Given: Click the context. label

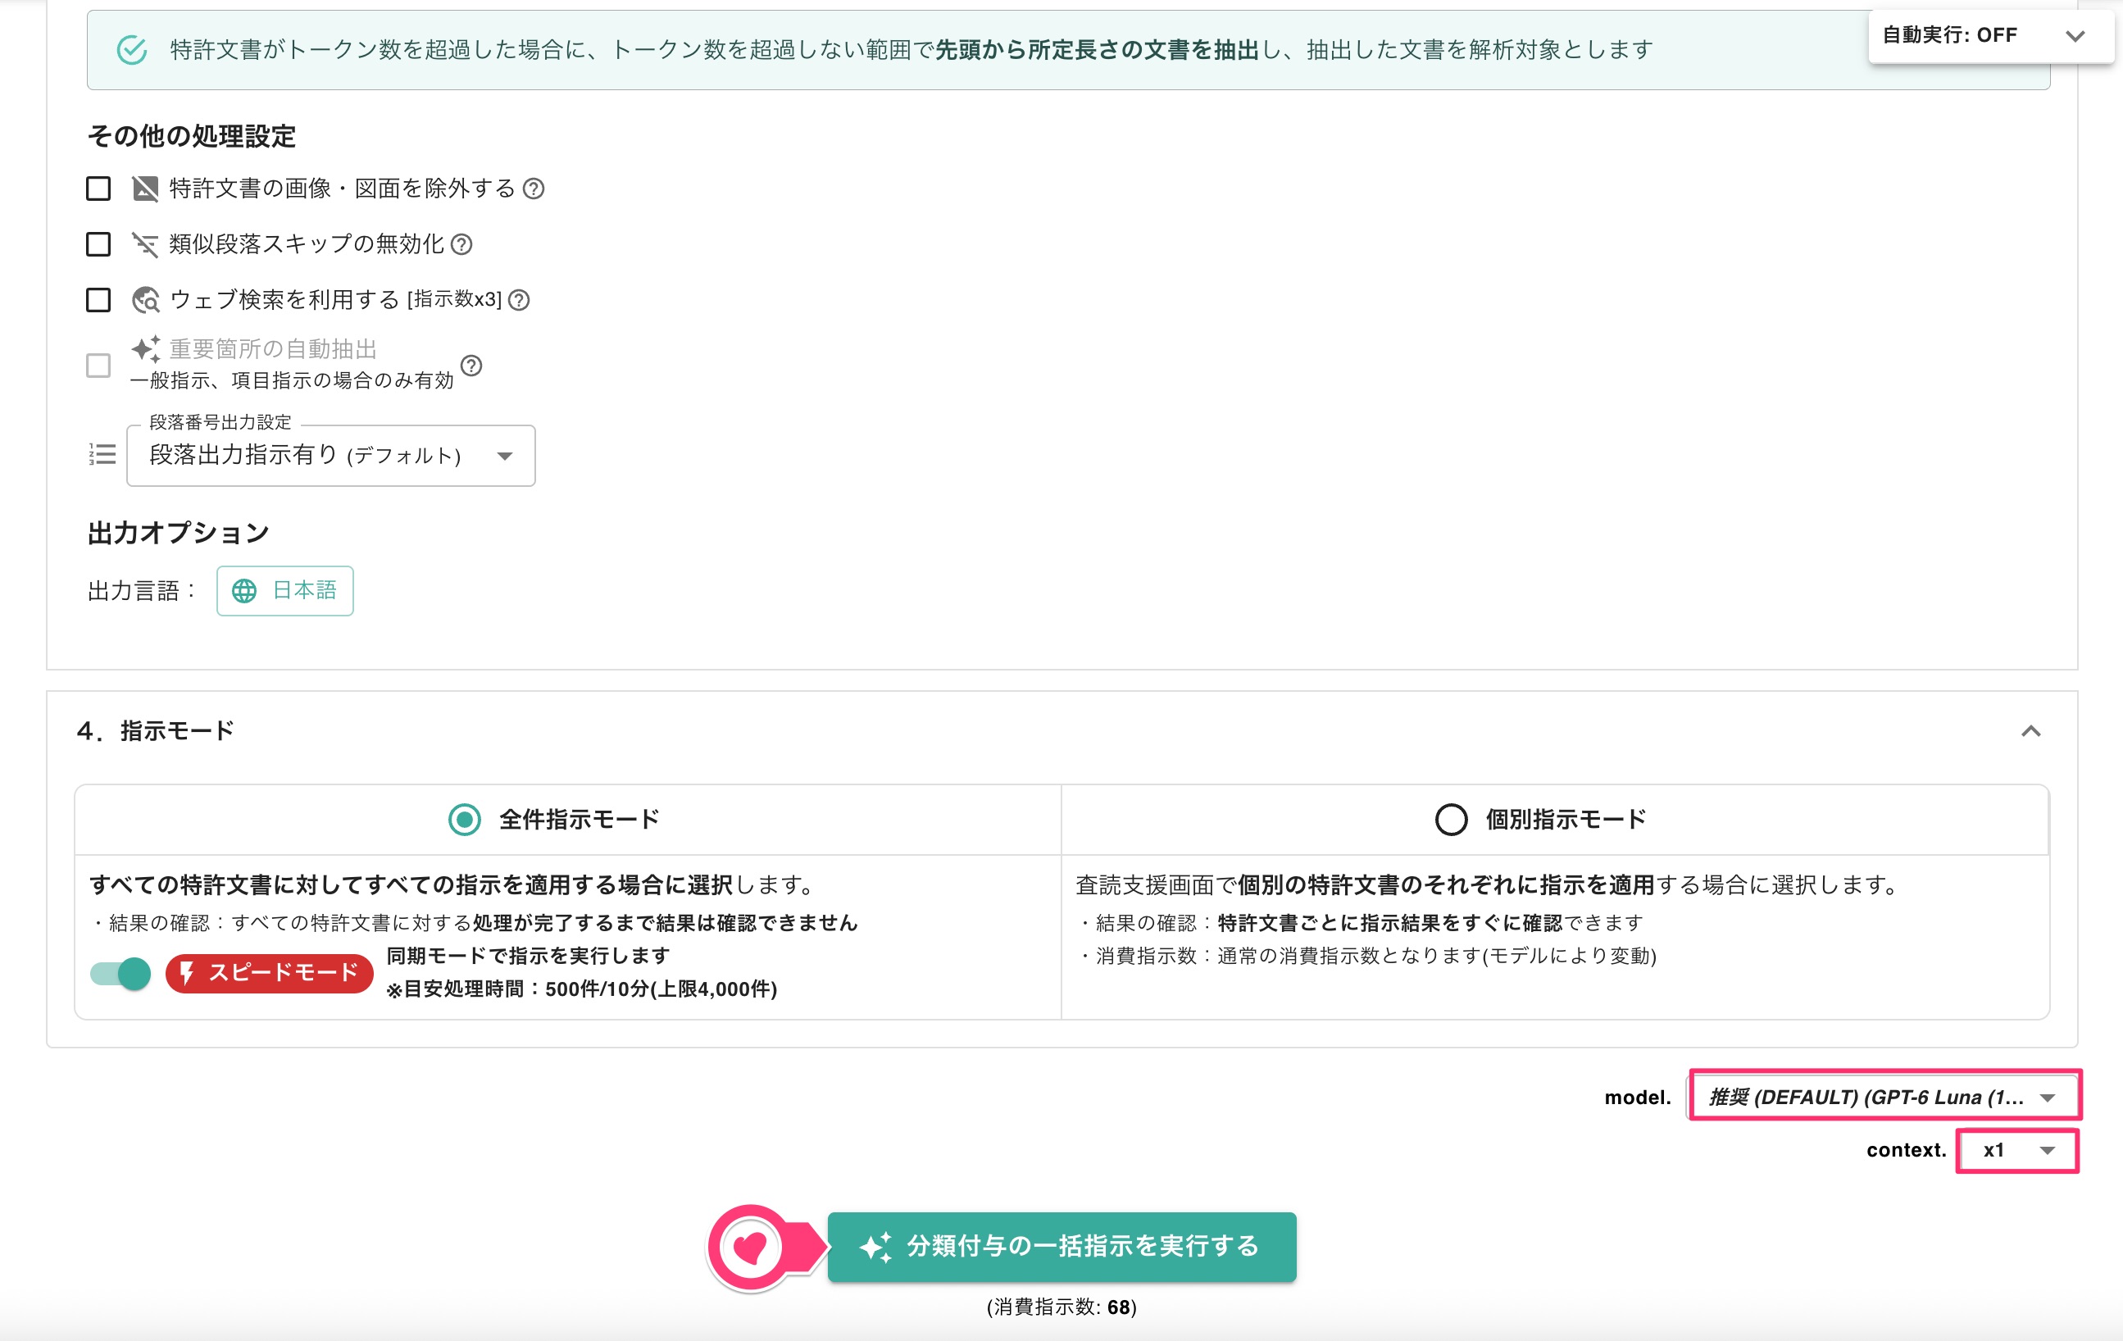Looking at the screenshot, I should coord(1906,1150).
